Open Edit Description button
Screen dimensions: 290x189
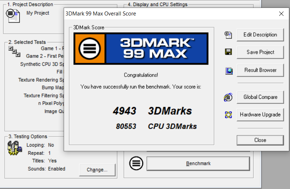click(x=260, y=35)
